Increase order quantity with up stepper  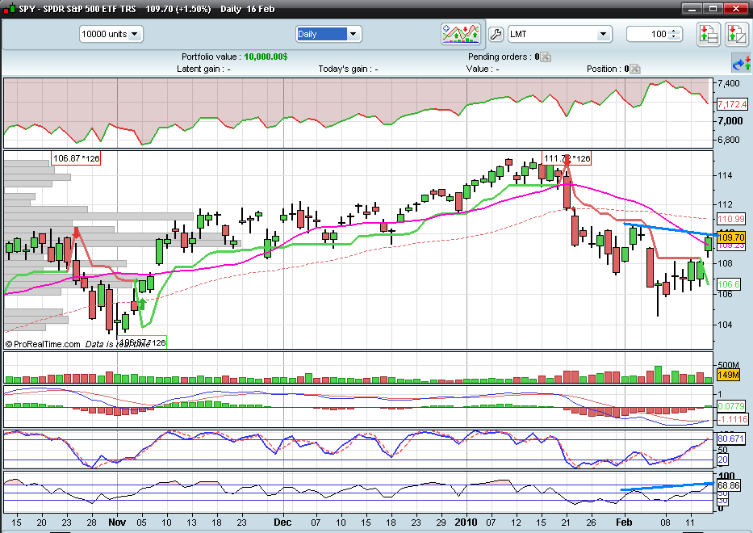pyautogui.click(x=674, y=31)
